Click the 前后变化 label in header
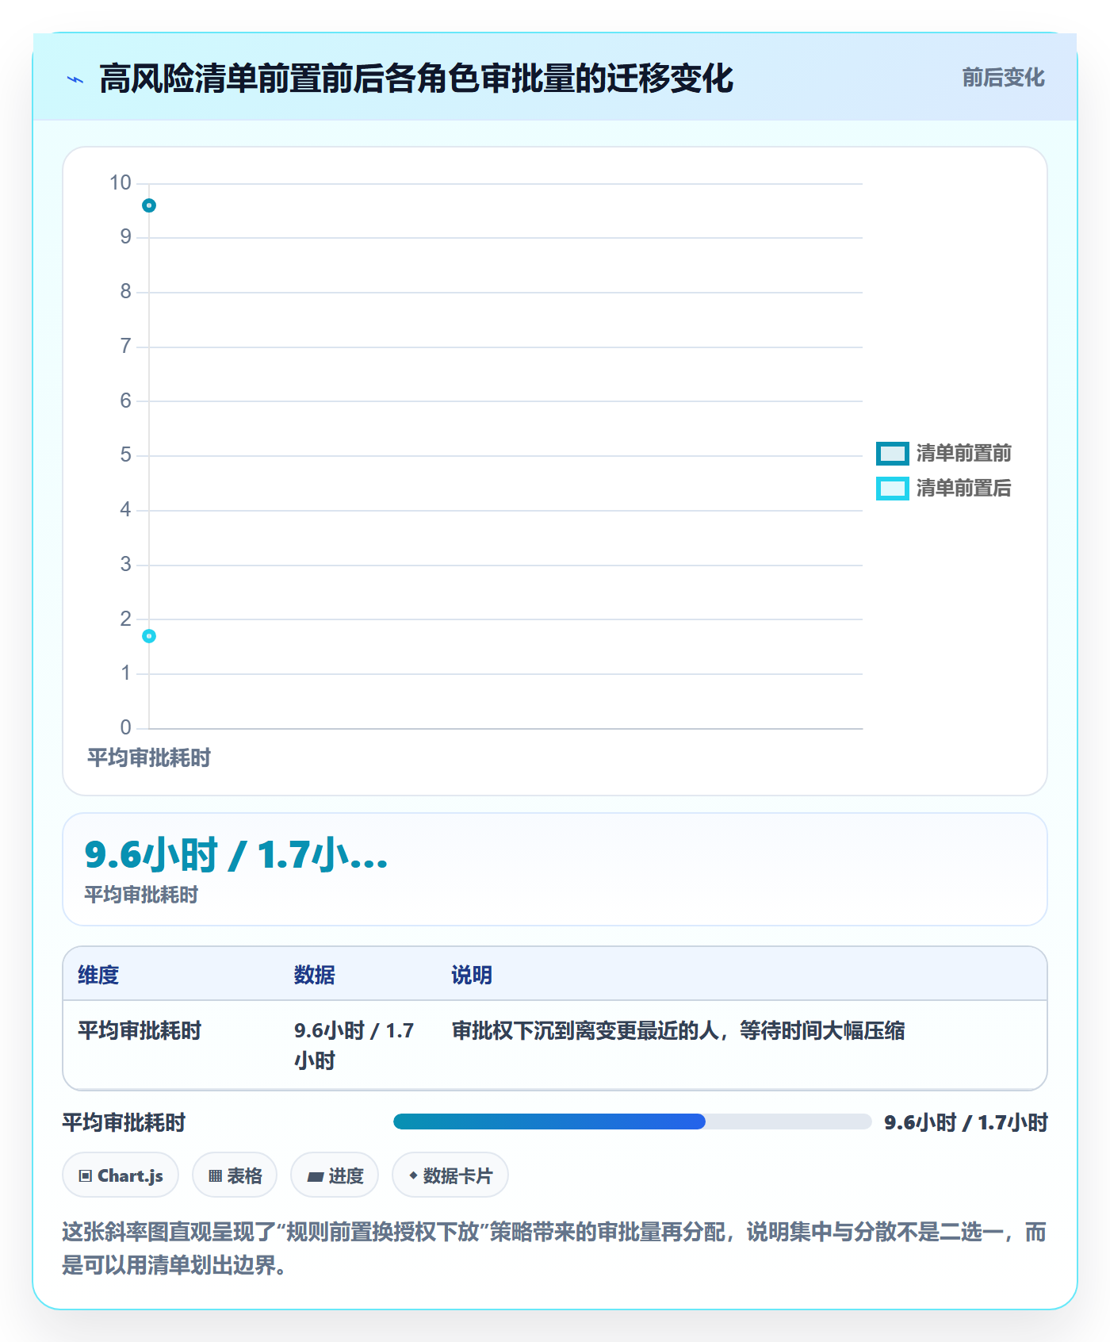1110x1342 pixels. pos(1003,78)
